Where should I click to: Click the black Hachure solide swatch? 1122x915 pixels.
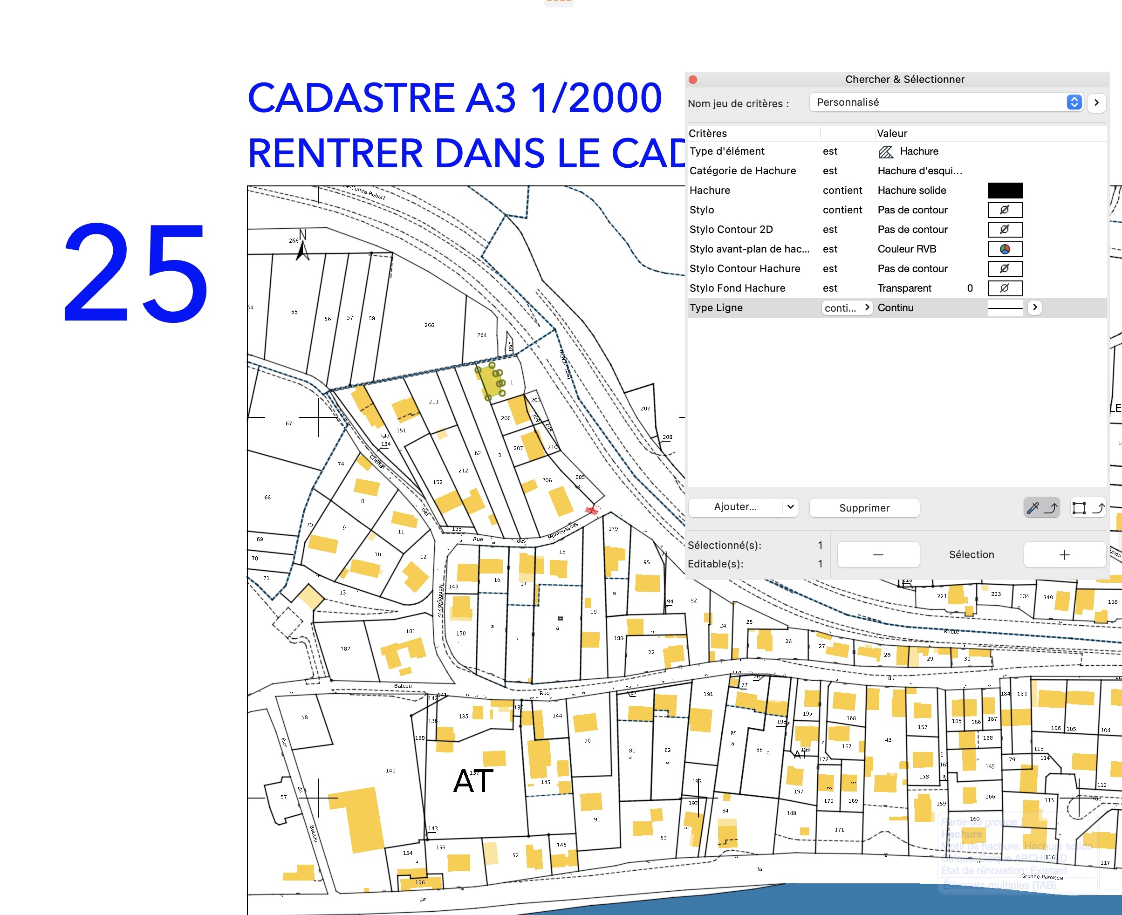point(1005,190)
